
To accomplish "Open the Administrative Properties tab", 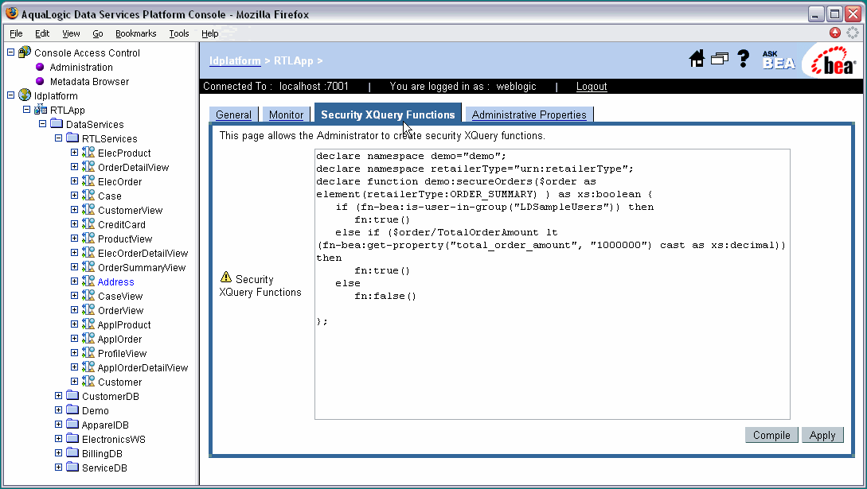I will tap(529, 114).
